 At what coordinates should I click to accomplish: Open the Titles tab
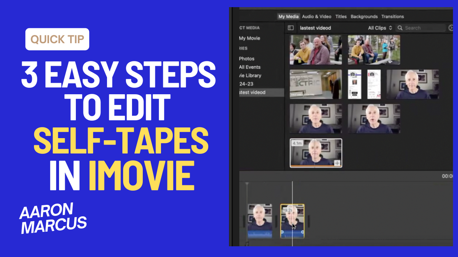[341, 16]
